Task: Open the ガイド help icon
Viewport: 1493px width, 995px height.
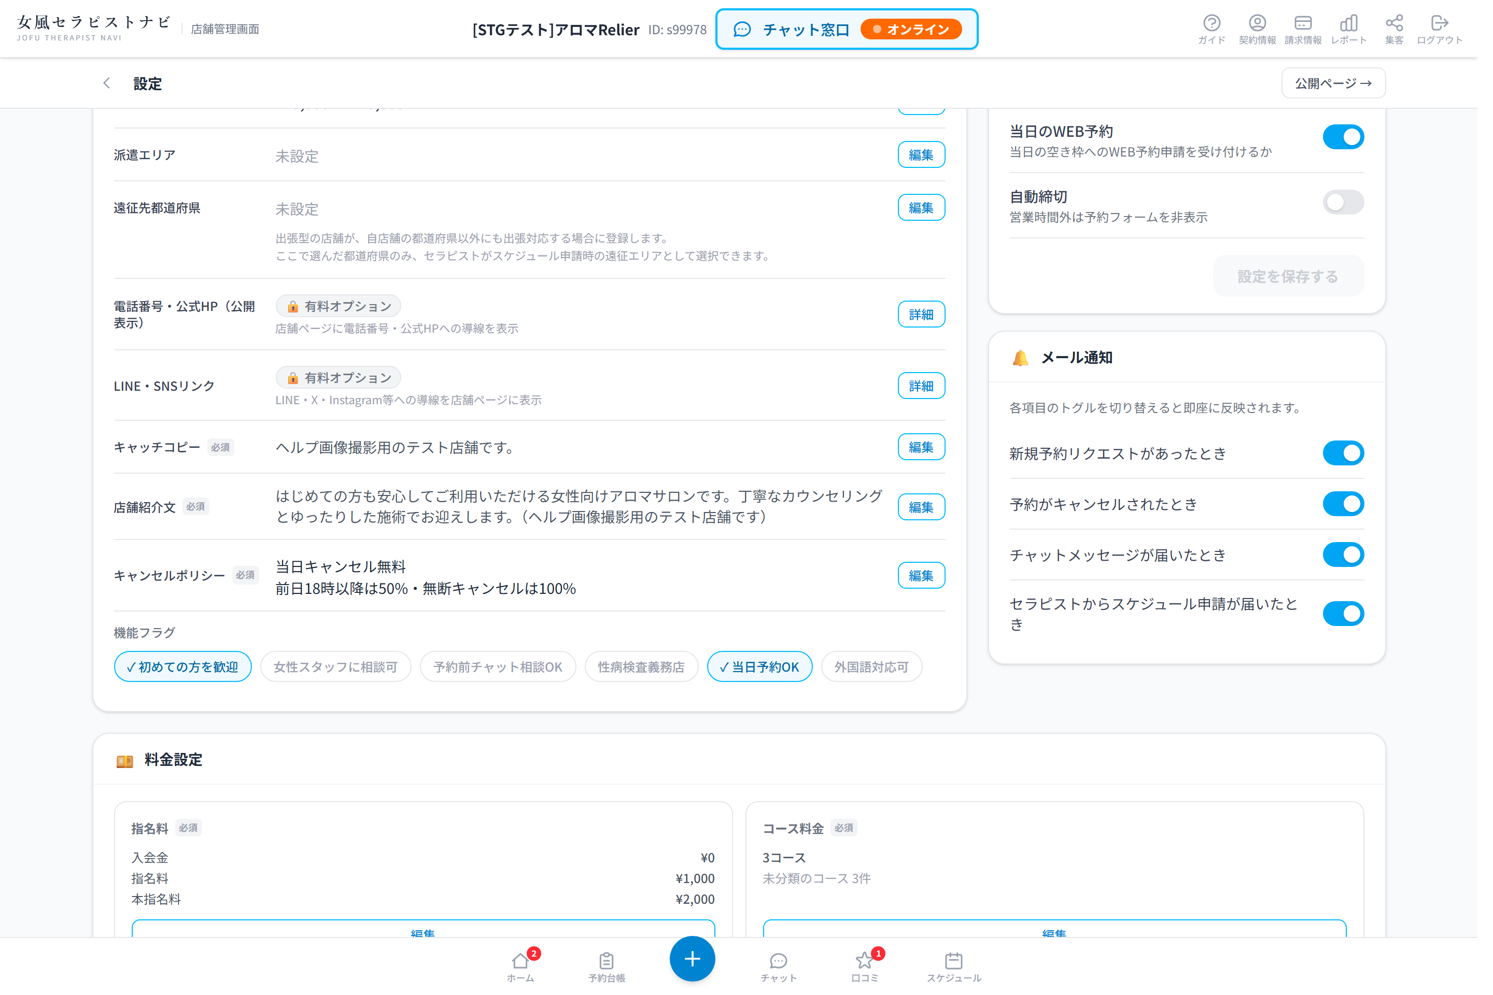Action: pyautogui.click(x=1224, y=29)
